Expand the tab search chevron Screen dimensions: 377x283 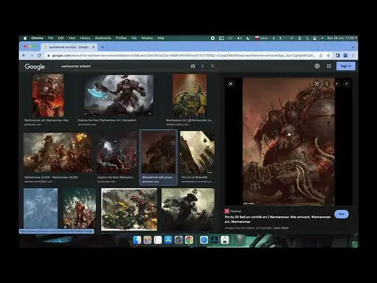tap(353, 47)
